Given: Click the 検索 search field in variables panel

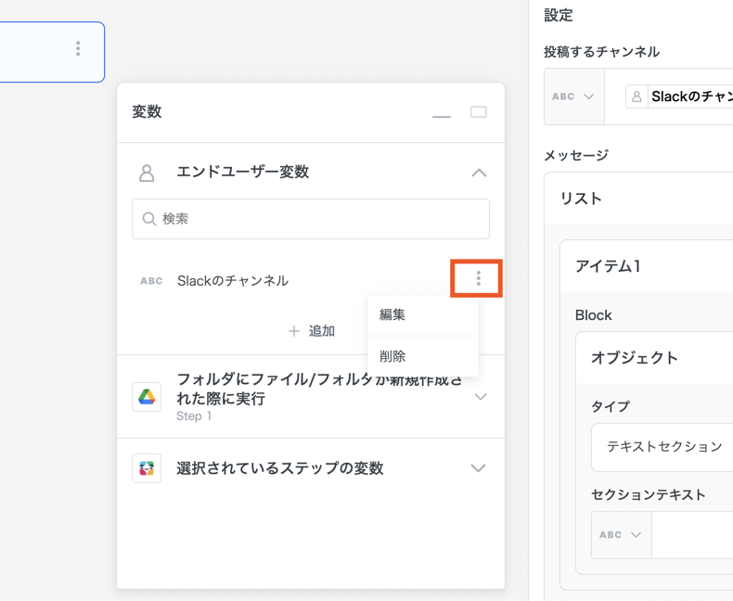Looking at the screenshot, I should 311,219.
